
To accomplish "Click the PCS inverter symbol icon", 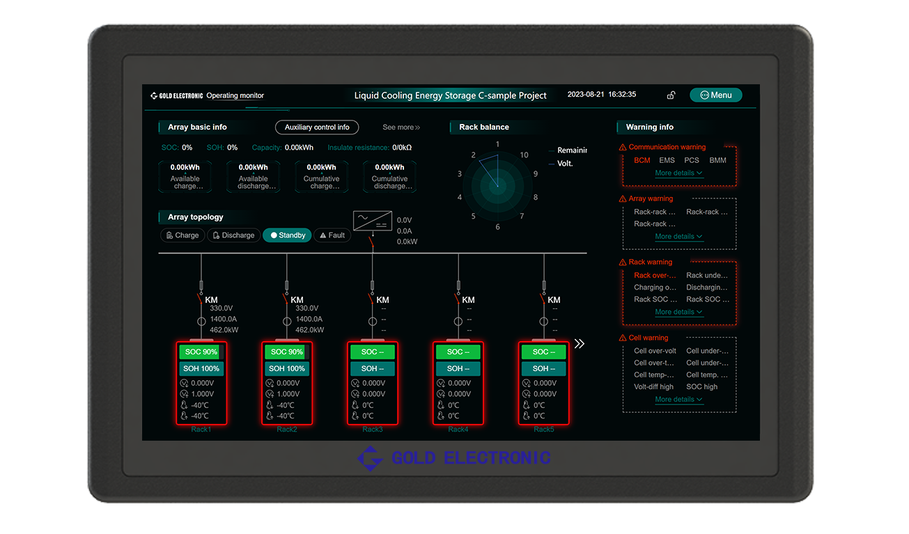I will click(x=372, y=221).
